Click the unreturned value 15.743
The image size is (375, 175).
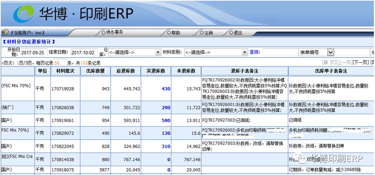pyautogui.click(x=193, y=89)
